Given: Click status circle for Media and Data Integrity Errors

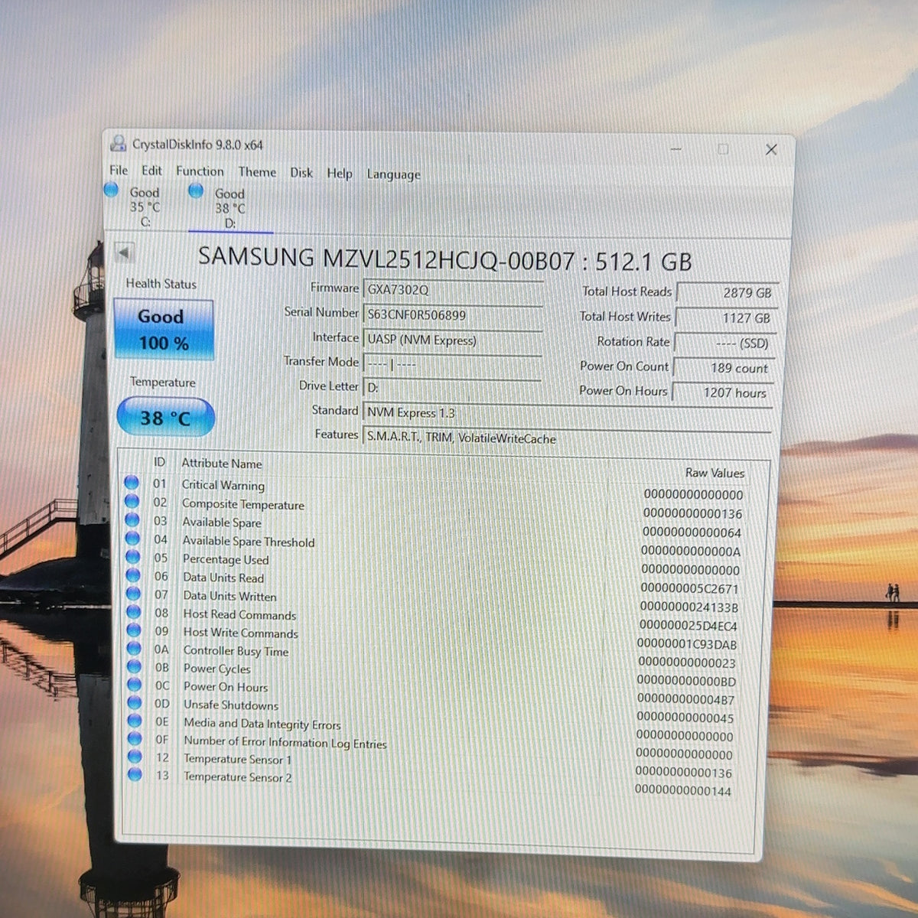Looking at the screenshot, I should pyautogui.click(x=135, y=721).
